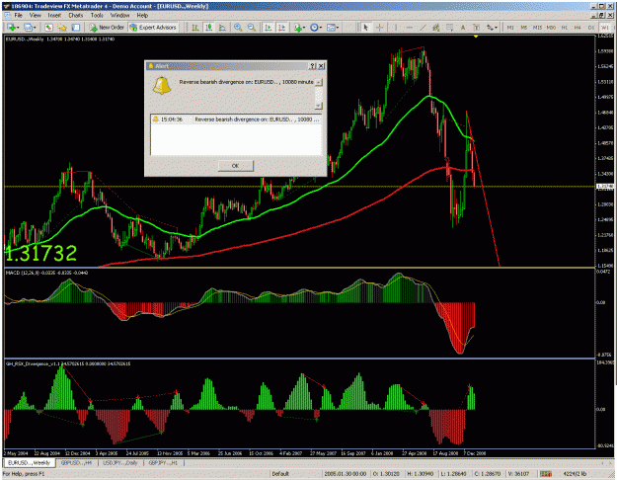
Task: Open the Tools menu
Action: (x=97, y=16)
